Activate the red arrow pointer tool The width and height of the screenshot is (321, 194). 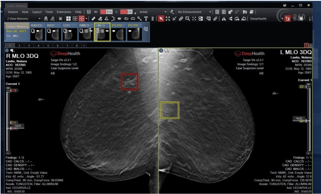161,19
